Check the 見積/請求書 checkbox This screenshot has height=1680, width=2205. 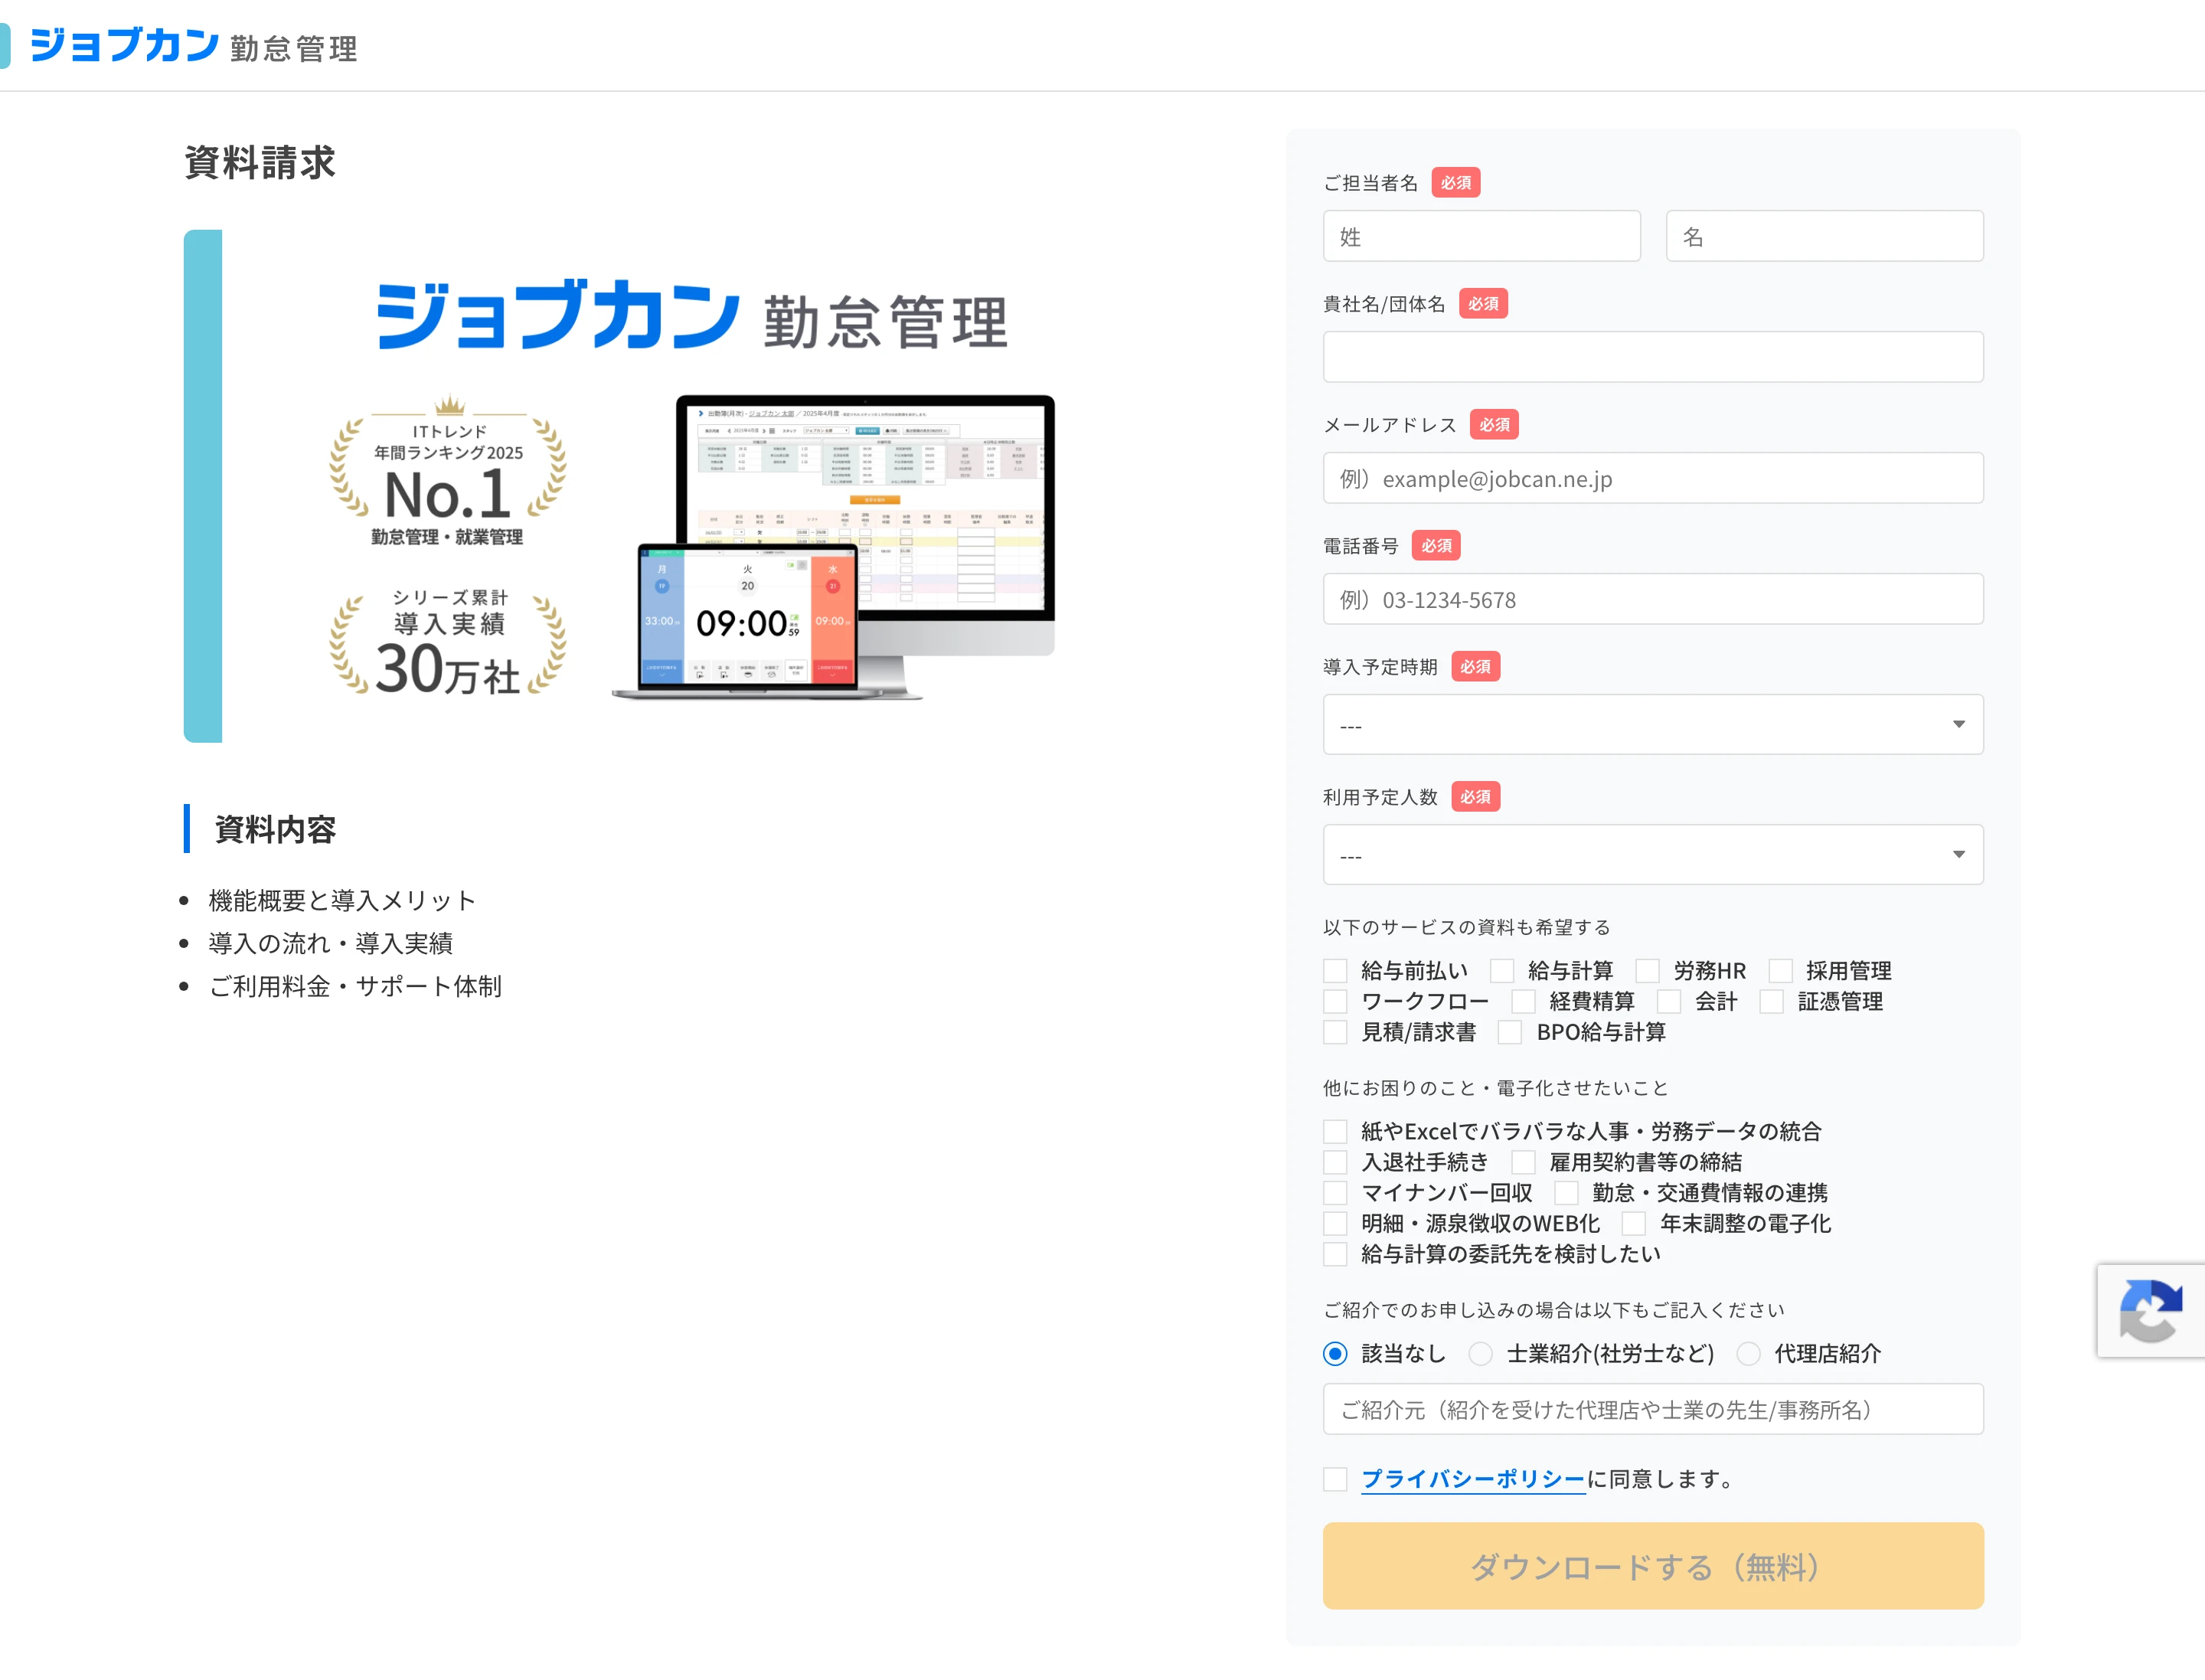[x=1335, y=1032]
